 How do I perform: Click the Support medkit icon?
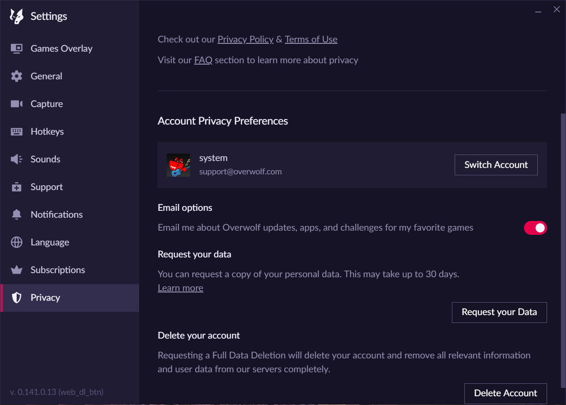click(16, 186)
